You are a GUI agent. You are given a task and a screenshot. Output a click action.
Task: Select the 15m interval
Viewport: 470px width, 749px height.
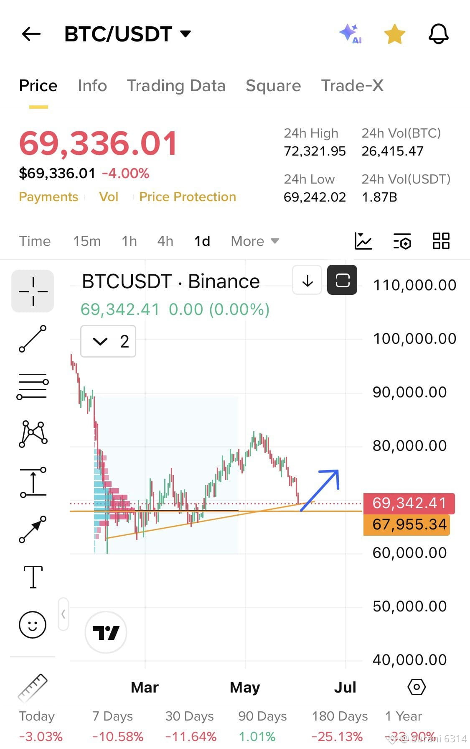87,241
